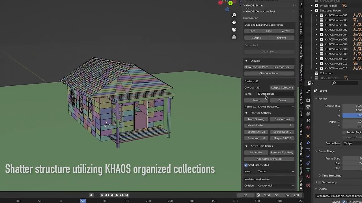Viewport: 362px width, 203px height.
Task: Click the Name field reading KHAOS House
Action: 276,94
